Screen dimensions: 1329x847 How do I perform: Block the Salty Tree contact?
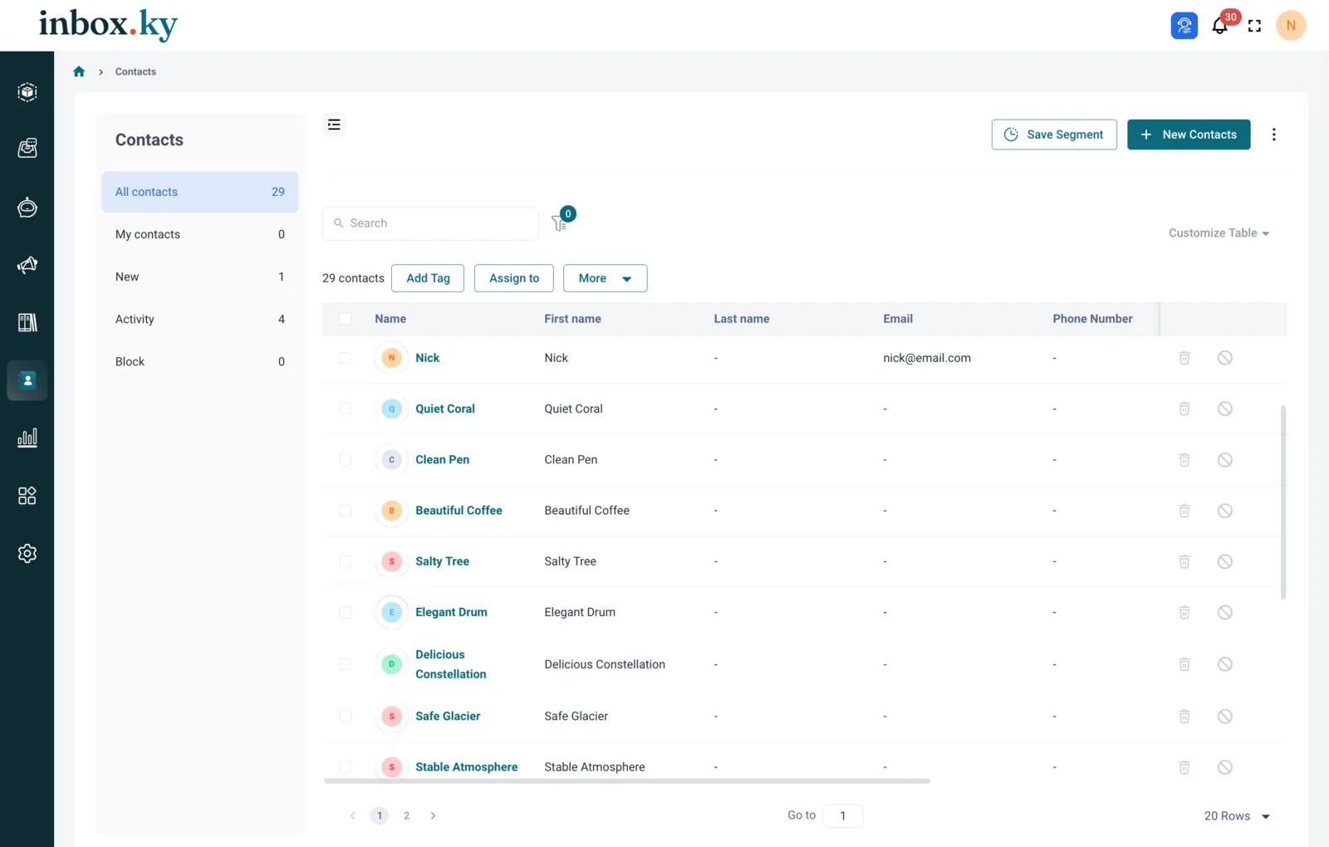[x=1225, y=561]
